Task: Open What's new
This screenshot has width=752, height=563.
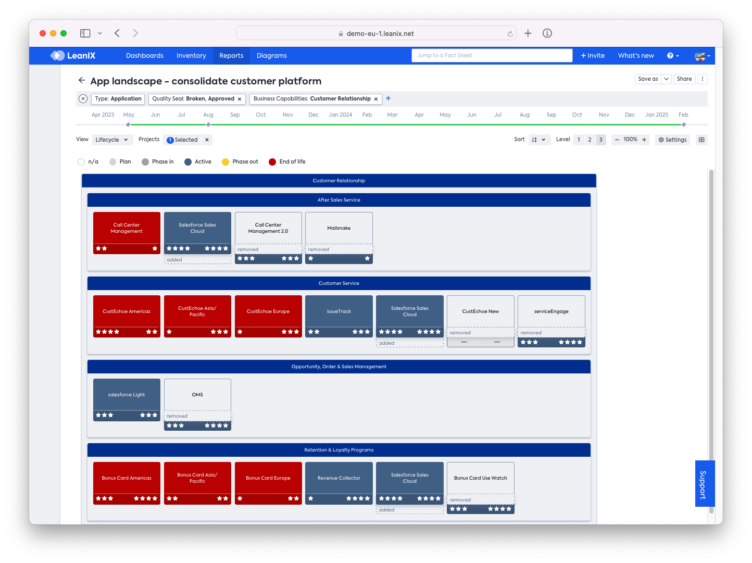Action: pos(636,56)
